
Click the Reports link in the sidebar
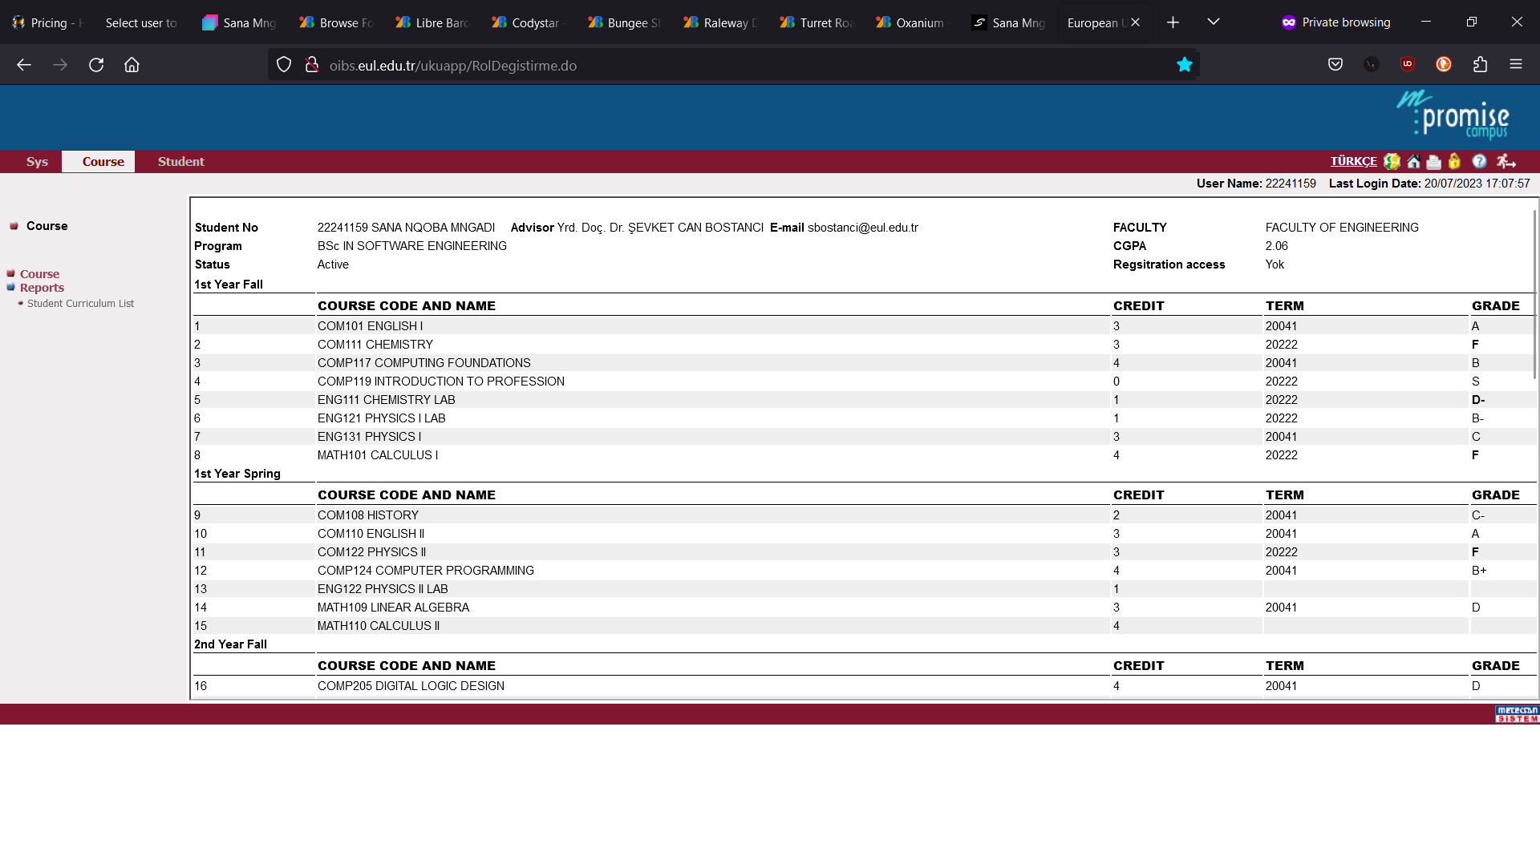tap(42, 288)
